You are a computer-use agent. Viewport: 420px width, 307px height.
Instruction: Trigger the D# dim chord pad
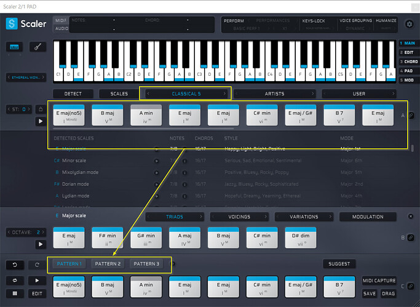click(301, 237)
